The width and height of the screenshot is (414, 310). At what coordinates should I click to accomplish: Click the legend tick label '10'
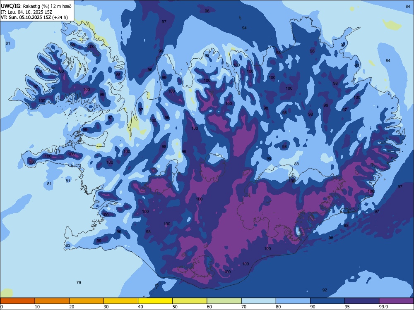click(37, 307)
